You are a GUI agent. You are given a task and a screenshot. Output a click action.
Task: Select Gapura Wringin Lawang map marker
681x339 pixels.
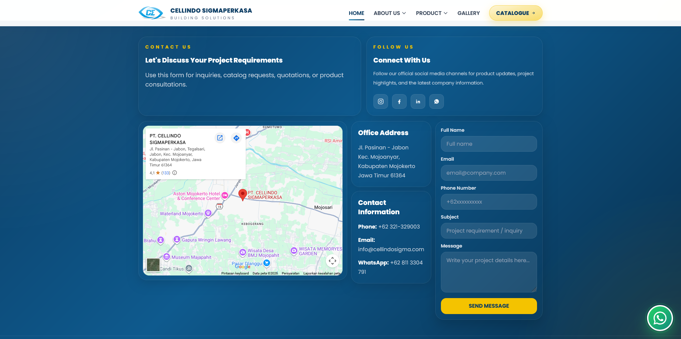(177, 239)
